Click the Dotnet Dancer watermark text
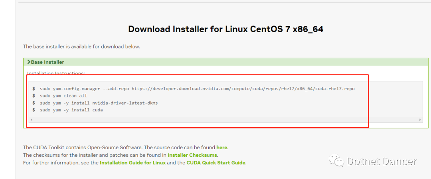Image resolution: width=431 pixels, height=179 pixels. pyautogui.click(x=382, y=161)
